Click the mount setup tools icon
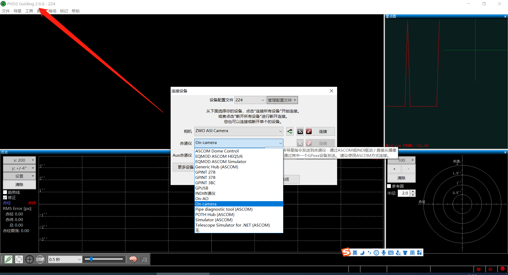The image size is (508, 275). tap(300, 143)
